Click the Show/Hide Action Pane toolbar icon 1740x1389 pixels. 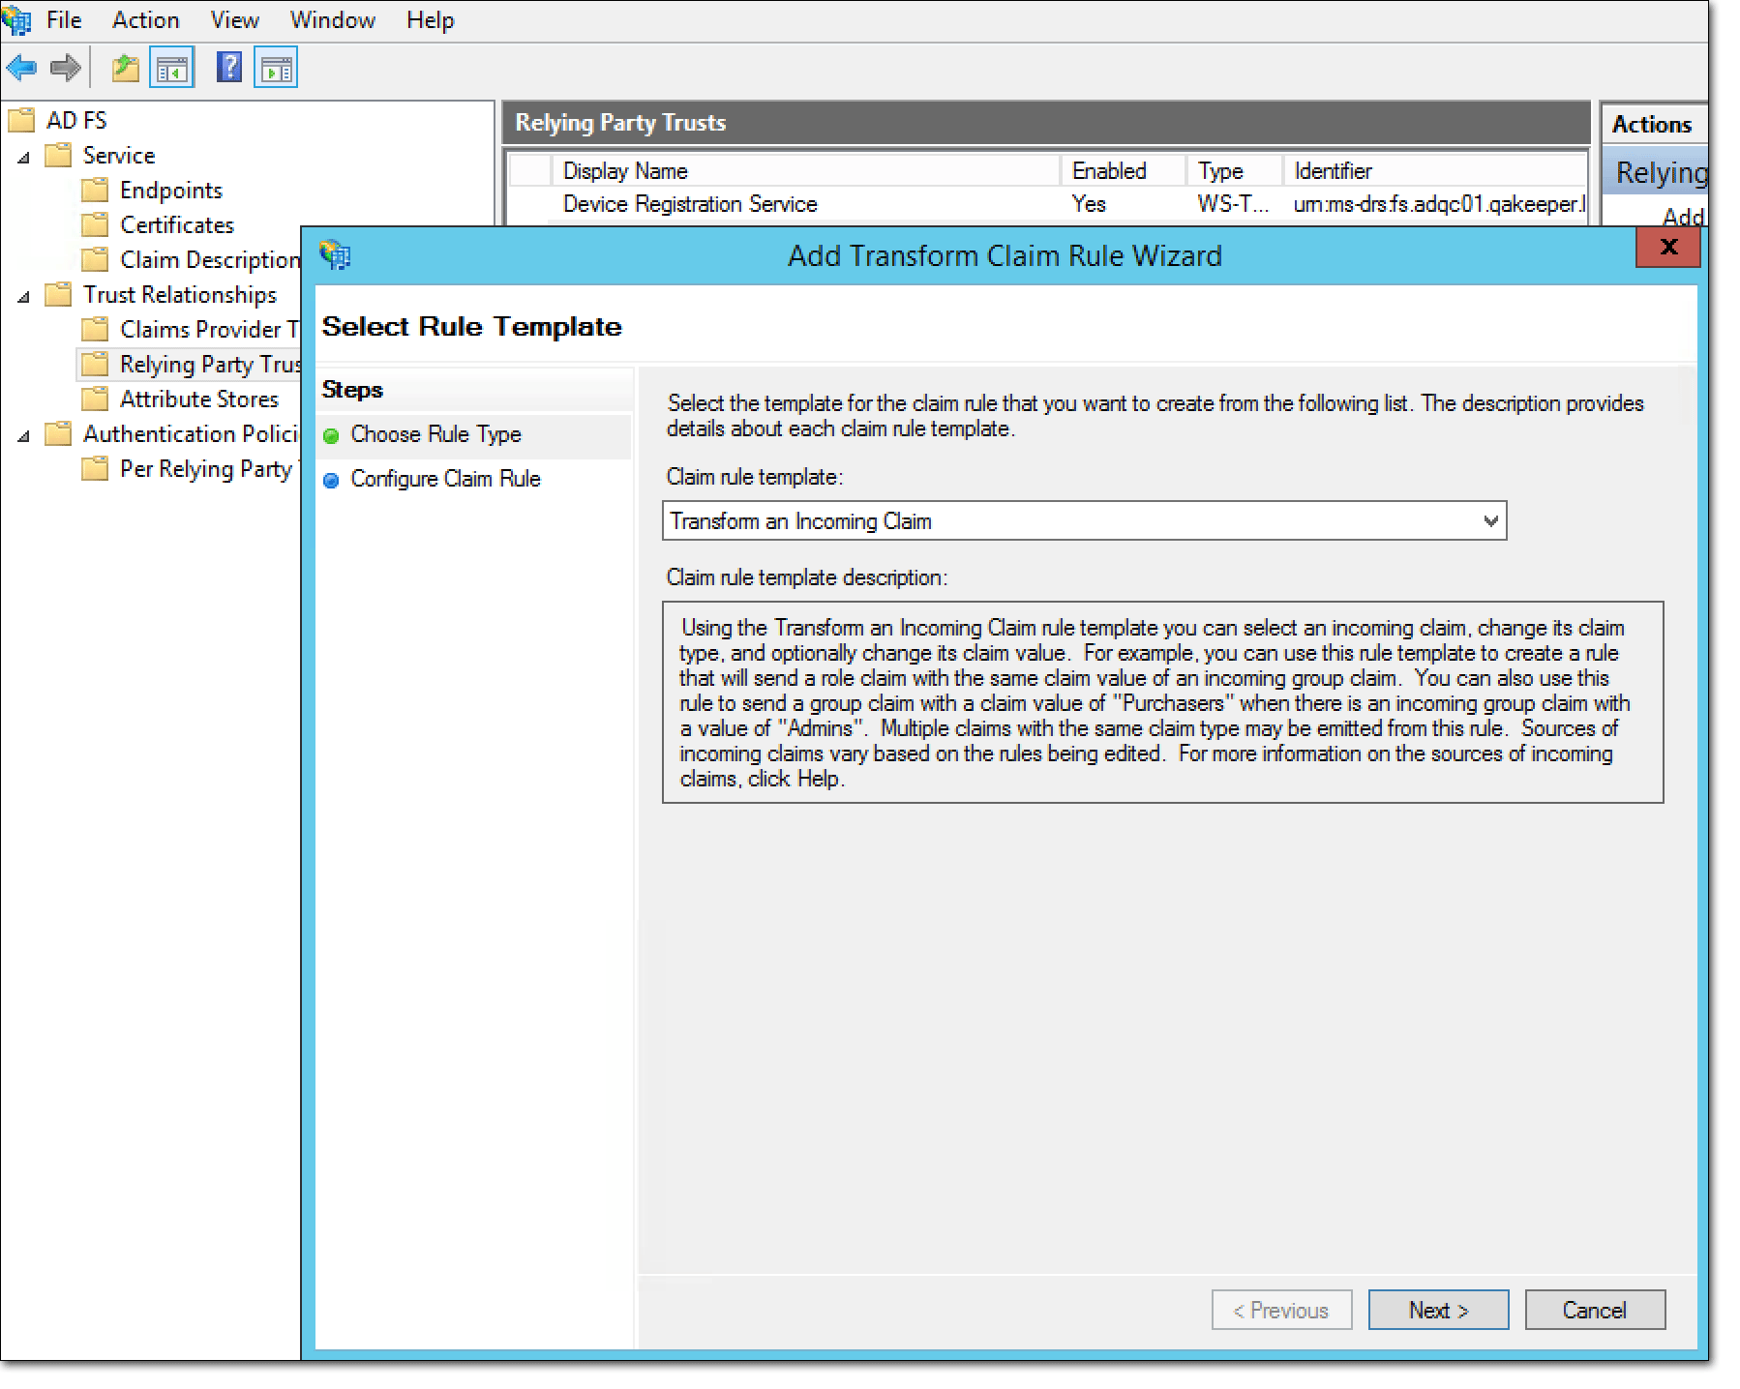coord(276,67)
